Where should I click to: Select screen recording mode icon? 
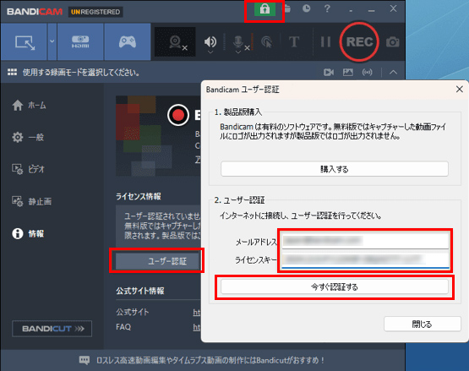pos(25,42)
